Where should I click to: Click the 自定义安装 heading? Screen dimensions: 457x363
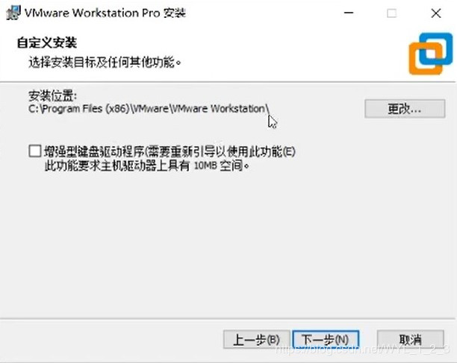click(x=47, y=43)
